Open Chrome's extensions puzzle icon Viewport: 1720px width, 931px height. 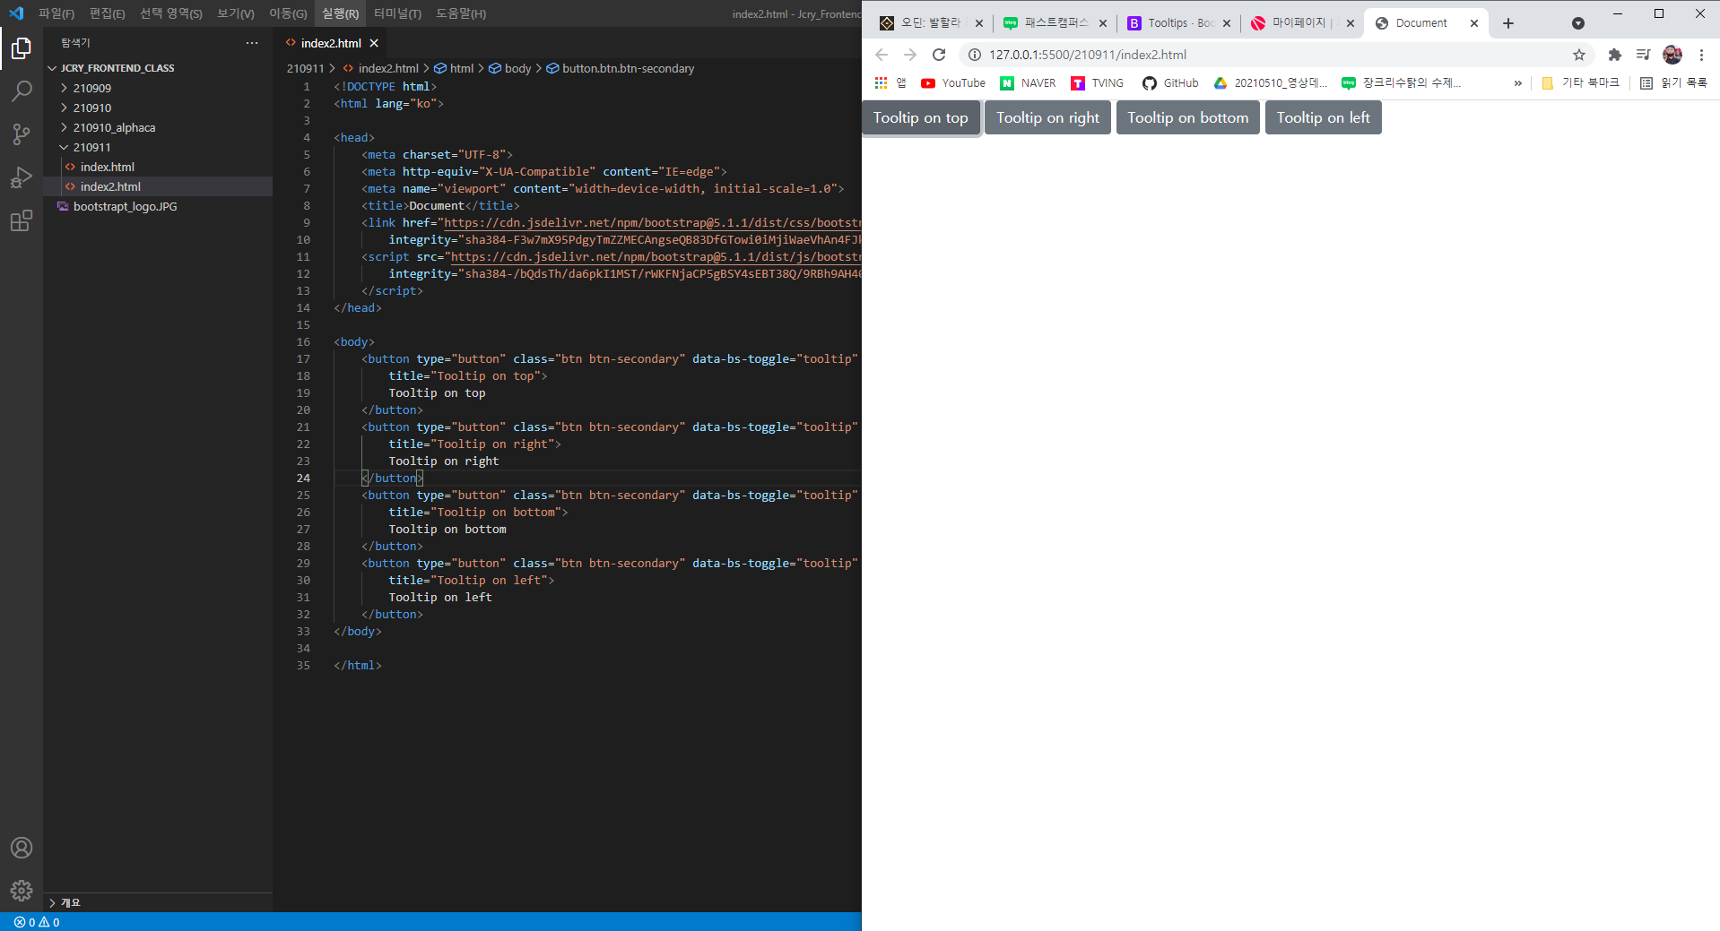pyautogui.click(x=1614, y=55)
